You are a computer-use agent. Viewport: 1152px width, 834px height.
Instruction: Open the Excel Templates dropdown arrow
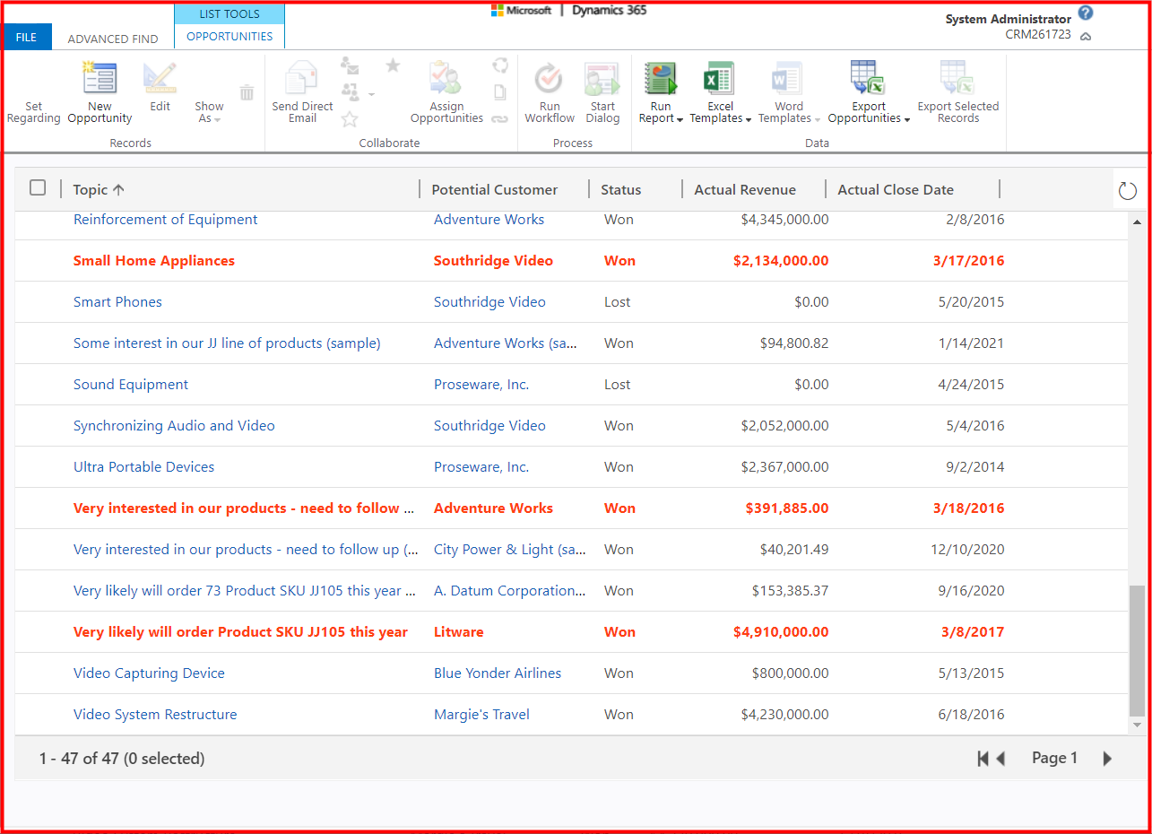[748, 119]
